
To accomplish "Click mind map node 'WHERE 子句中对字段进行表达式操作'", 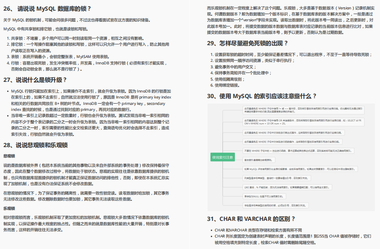I will [x=294, y=133].
